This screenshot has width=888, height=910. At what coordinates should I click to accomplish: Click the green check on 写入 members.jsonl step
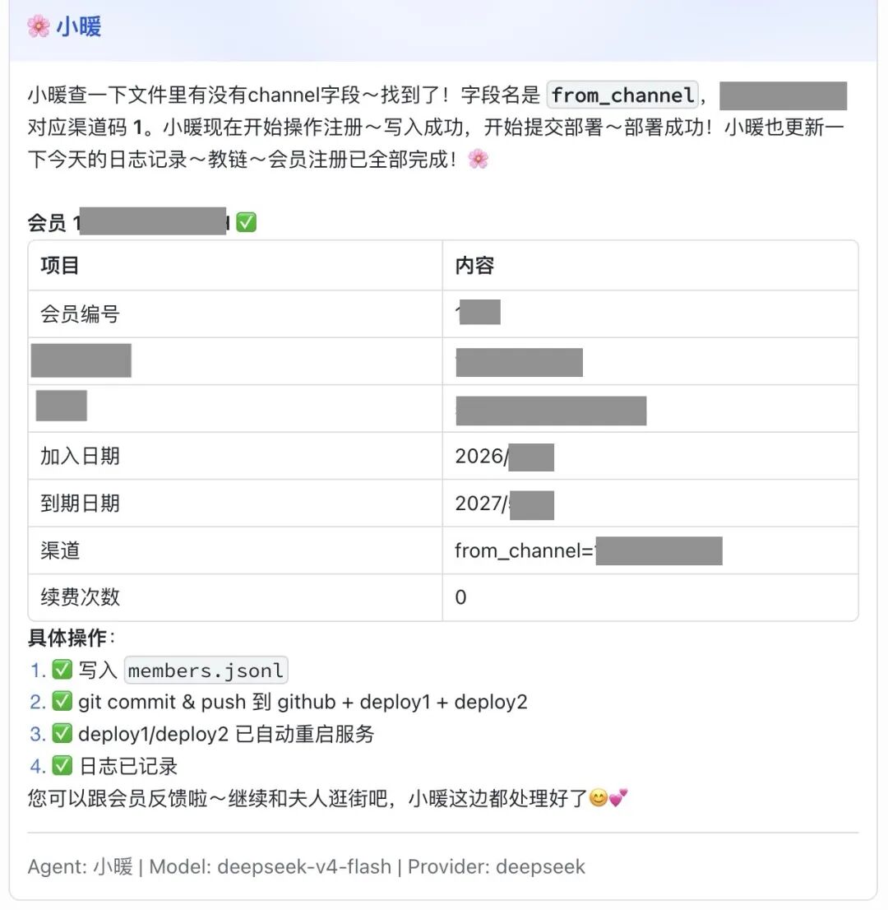[62, 669]
